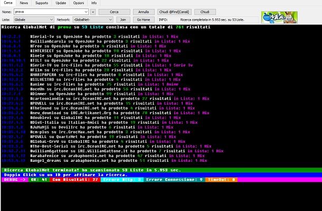Select the #cm-plus su Irc.CrocMax.net row
Image resolution: width=322 pixels, height=211 pixels.
pyautogui.click(x=110, y=132)
